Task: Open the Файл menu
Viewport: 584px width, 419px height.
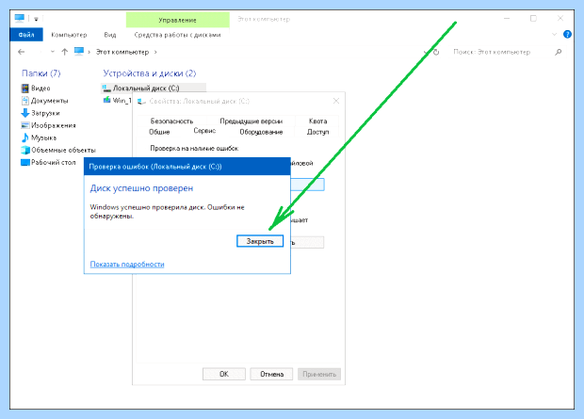Action: 26,35
